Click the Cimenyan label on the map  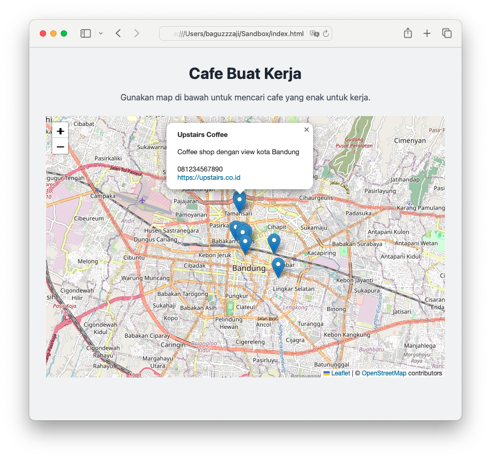(x=410, y=141)
